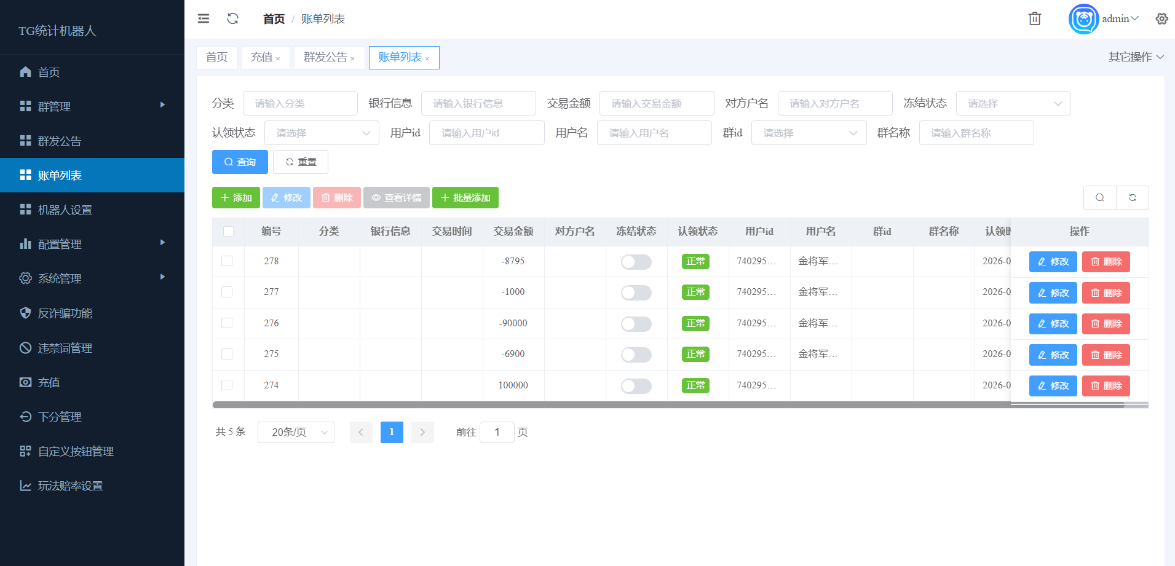Click the 交易金额 input field

click(656, 103)
